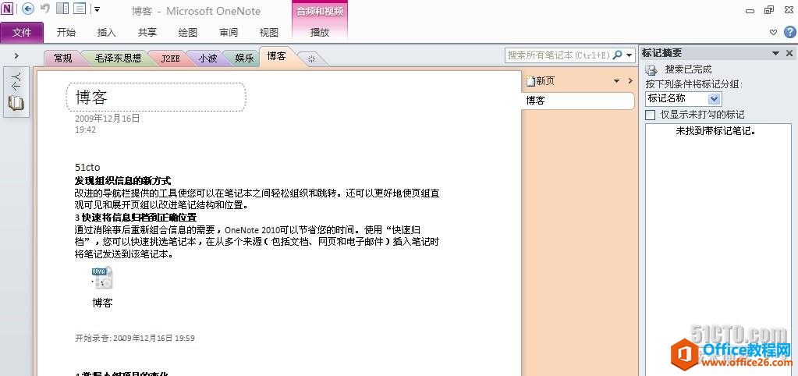Switch to the 共享 ribbon tab
The width and height of the screenshot is (798, 376).
(147, 33)
